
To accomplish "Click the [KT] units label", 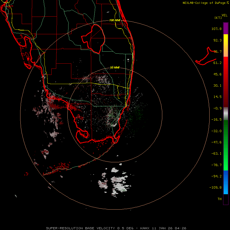I will coord(218,18).
